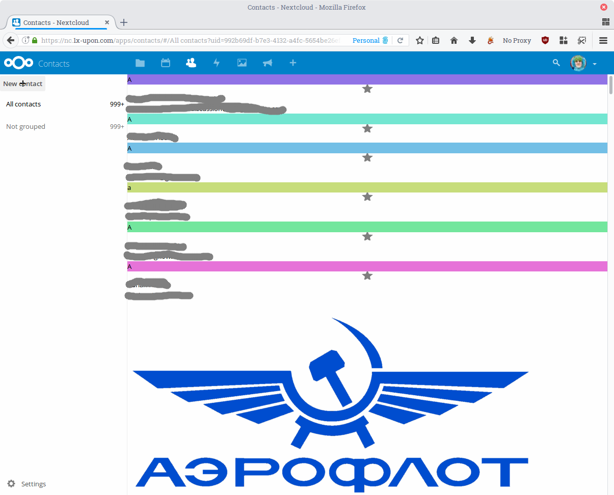Click the browser Home icon
The image size is (614, 495).
point(454,40)
